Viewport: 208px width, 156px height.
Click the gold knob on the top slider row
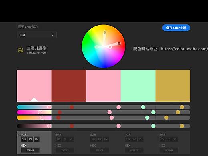pos(182,107)
